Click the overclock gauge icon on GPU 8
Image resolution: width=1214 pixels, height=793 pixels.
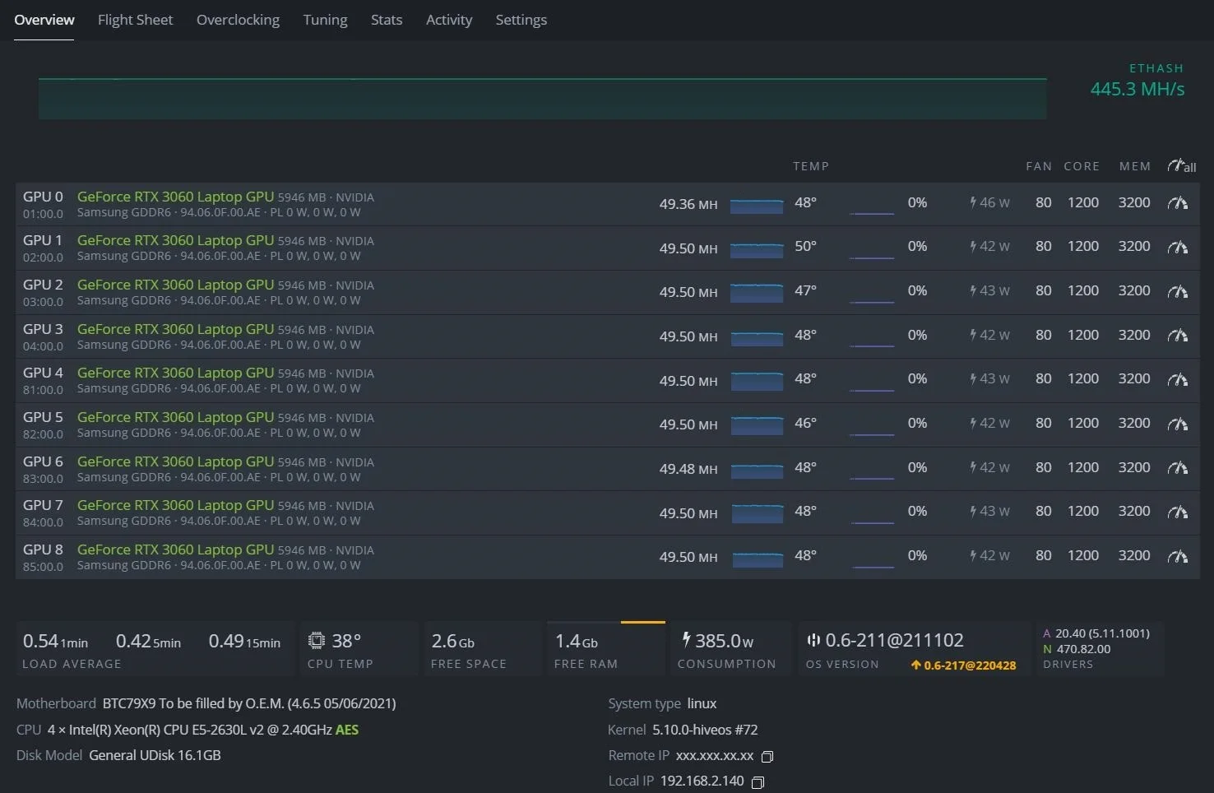(x=1178, y=556)
